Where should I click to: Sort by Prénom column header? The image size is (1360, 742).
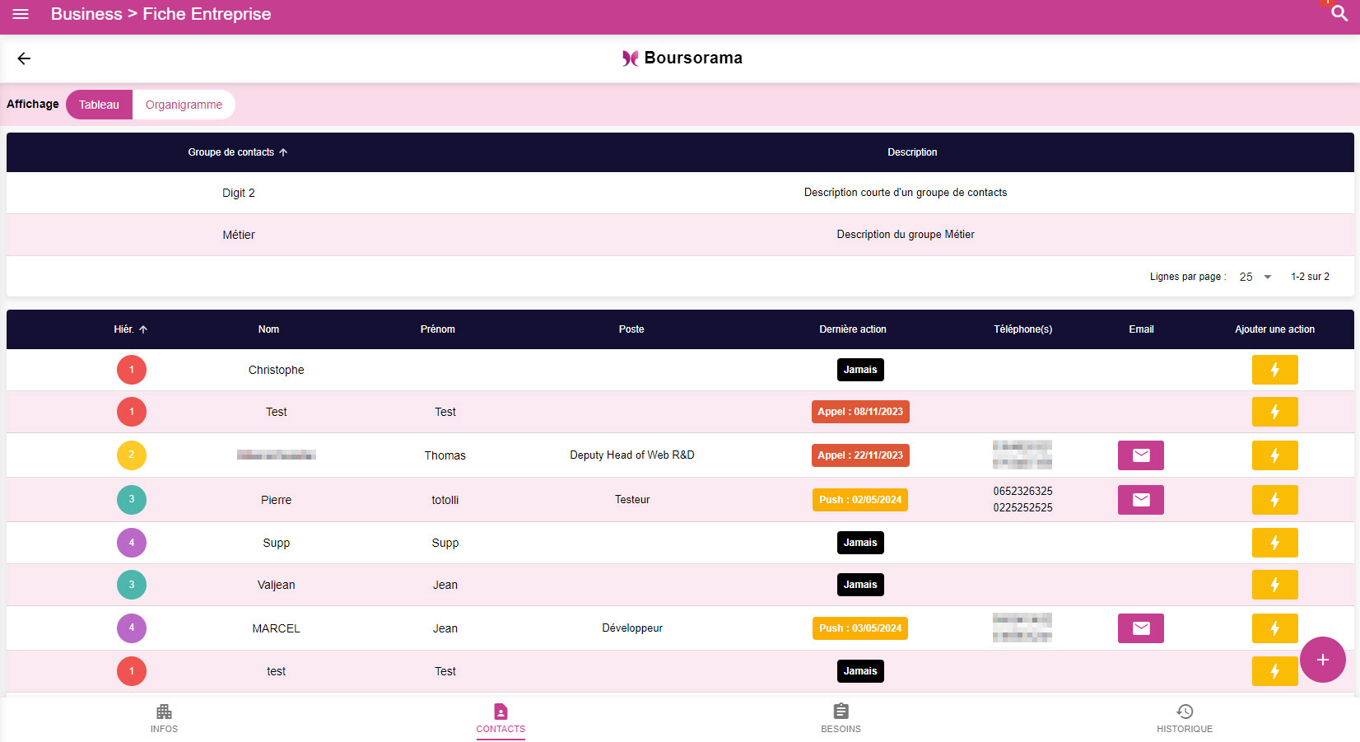pyautogui.click(x=438, y=329)
